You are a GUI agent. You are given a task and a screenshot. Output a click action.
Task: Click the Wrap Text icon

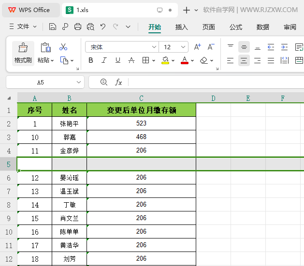[299, 47]
